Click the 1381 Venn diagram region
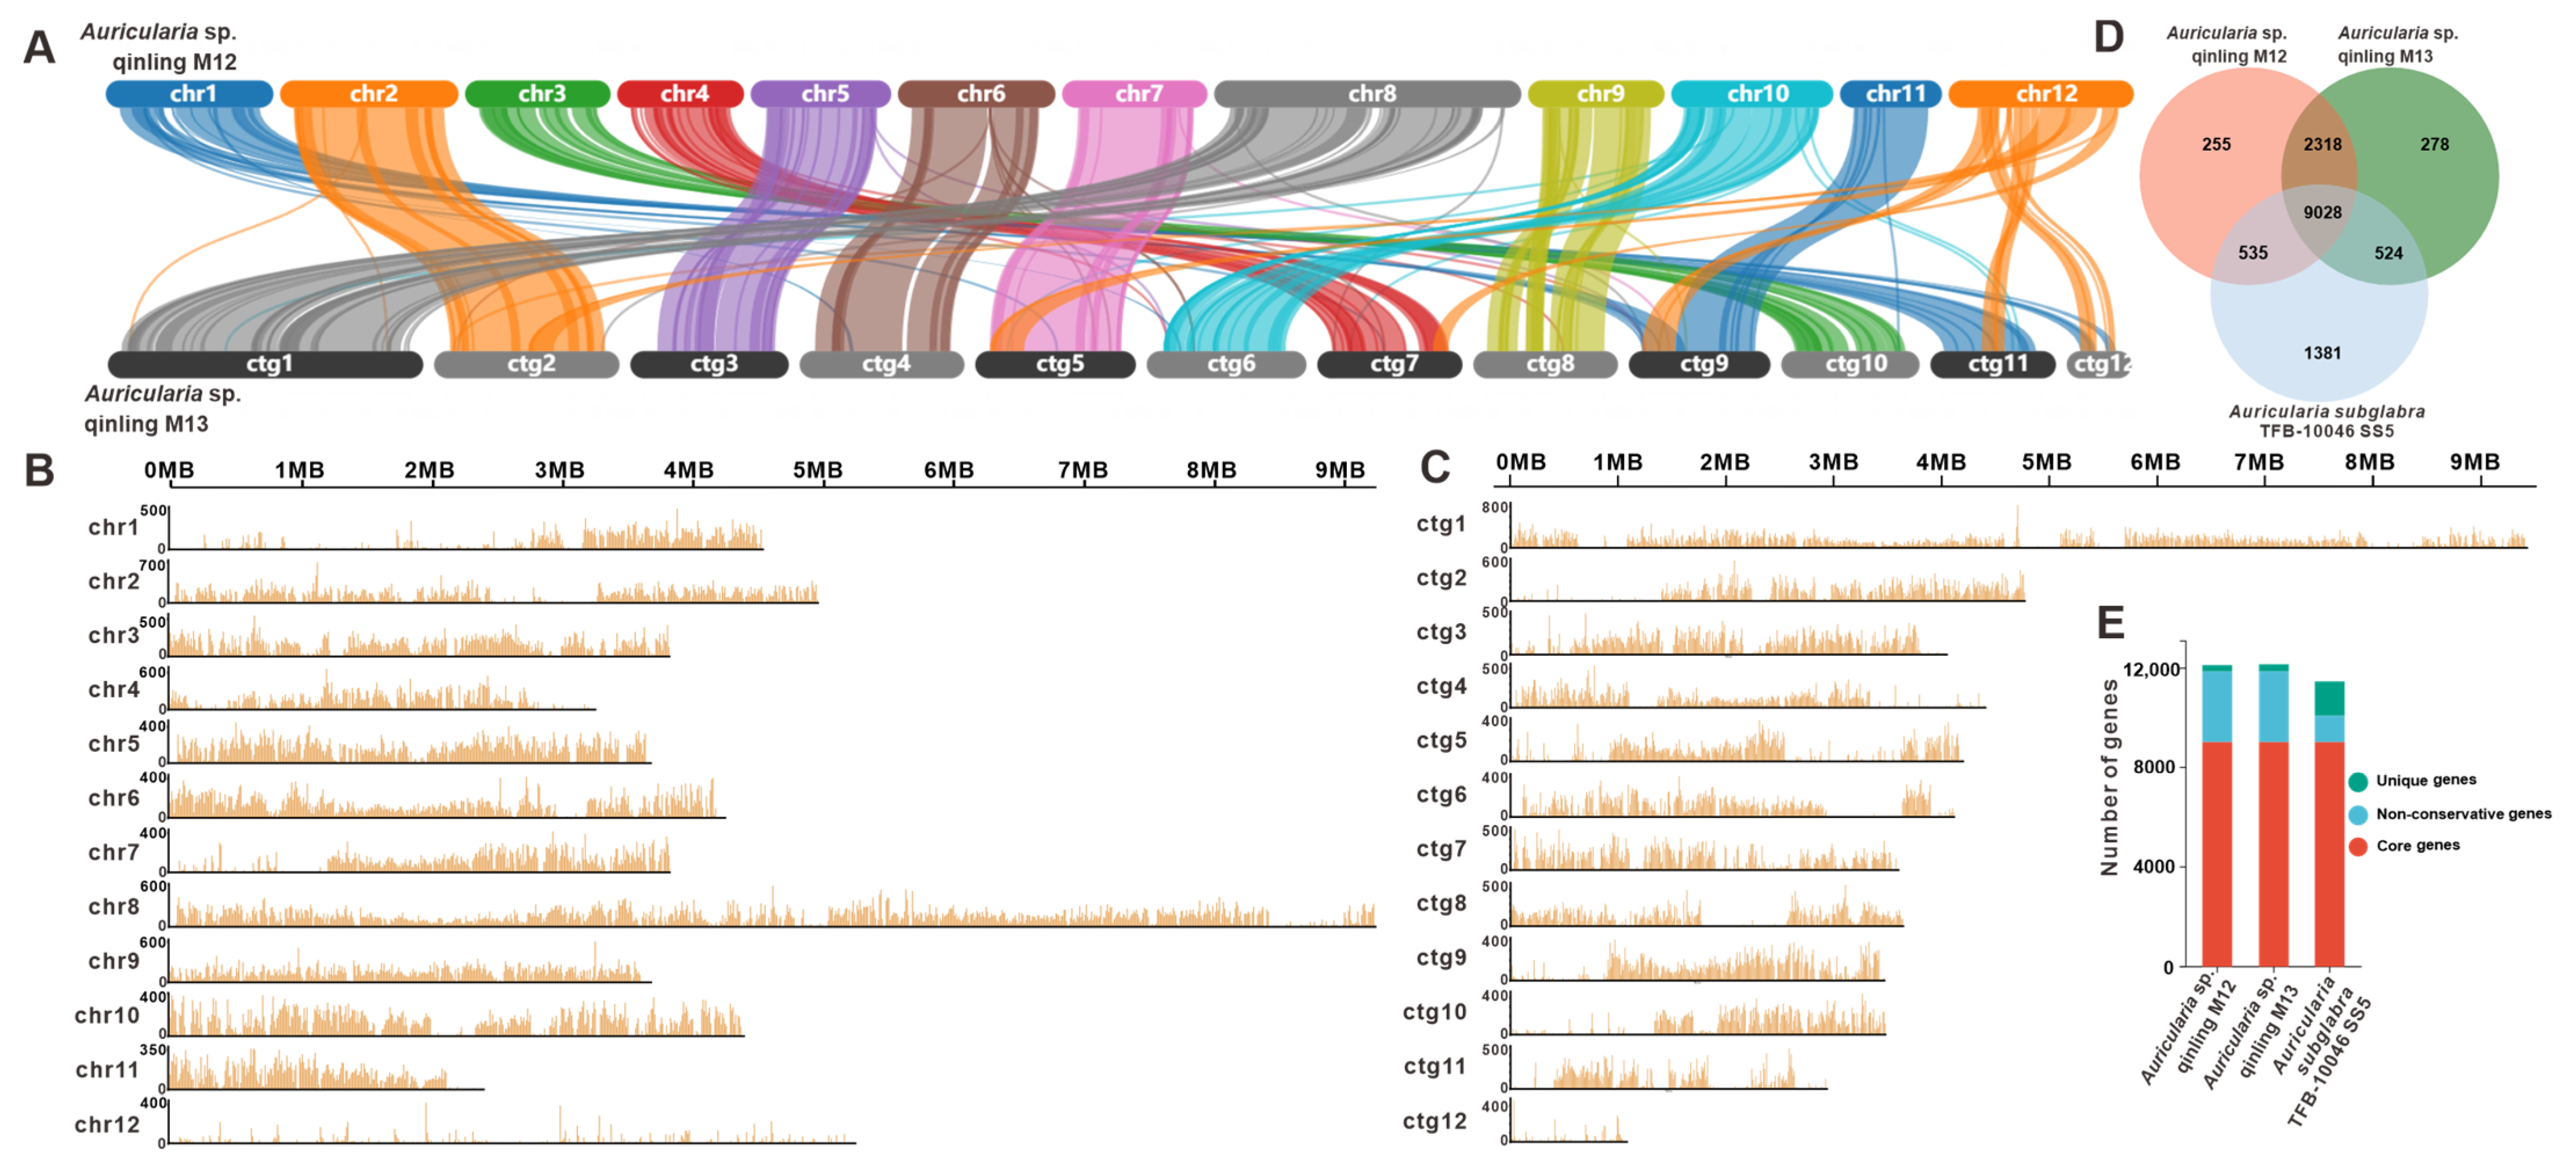 [x=2322, y=353]
